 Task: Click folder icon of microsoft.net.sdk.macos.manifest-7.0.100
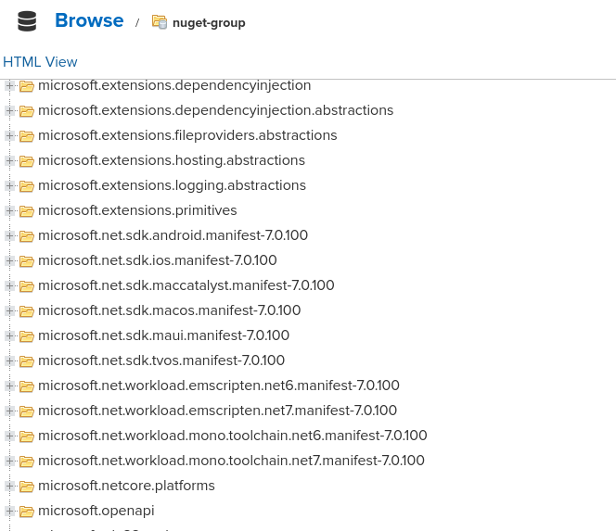pos(27,311)
